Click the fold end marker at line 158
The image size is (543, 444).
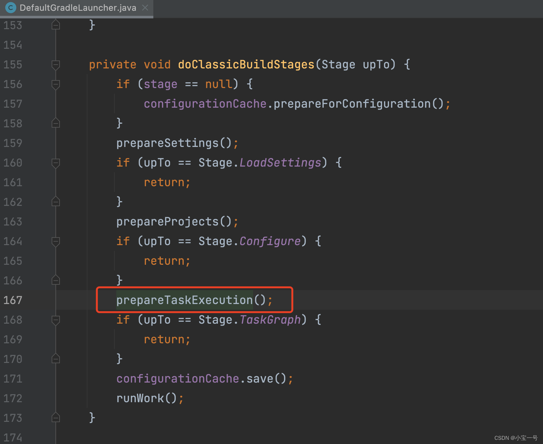coord(56,123)
